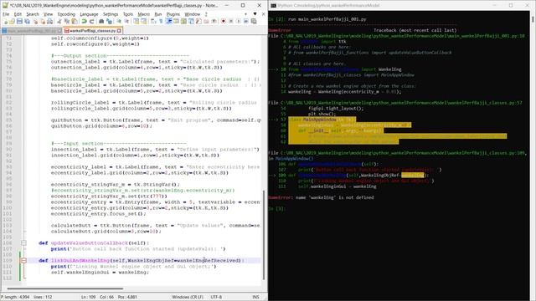Open the Macro menu

point(143,14)
